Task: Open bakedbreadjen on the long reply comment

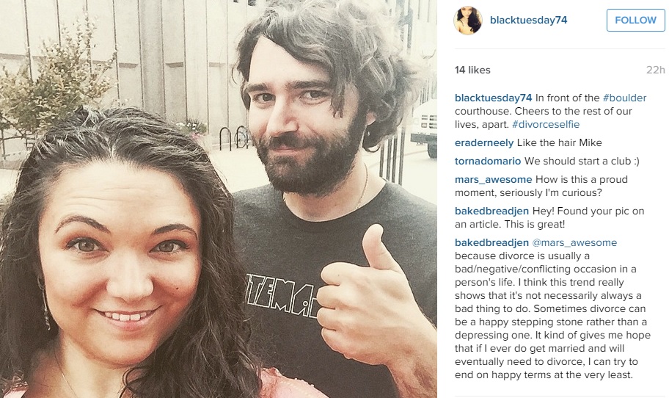Action: click(491, 242)
